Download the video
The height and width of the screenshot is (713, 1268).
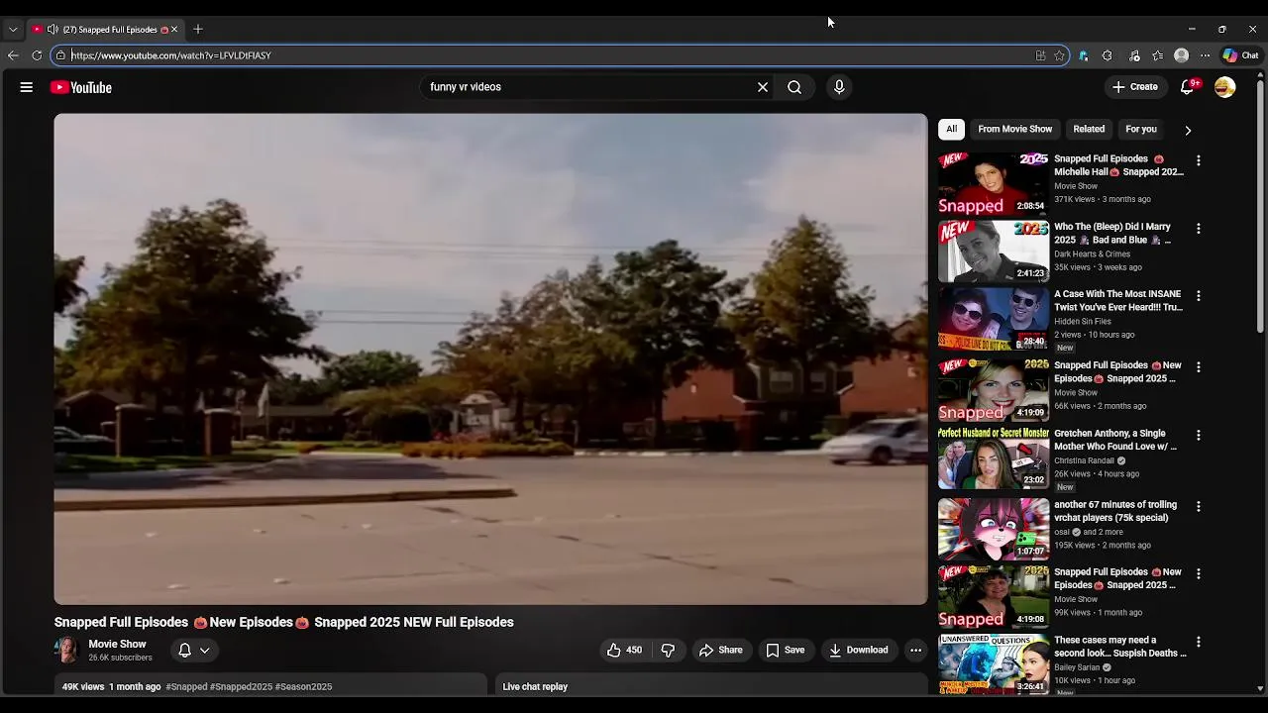pyautogui.click(x=859, y=650)
